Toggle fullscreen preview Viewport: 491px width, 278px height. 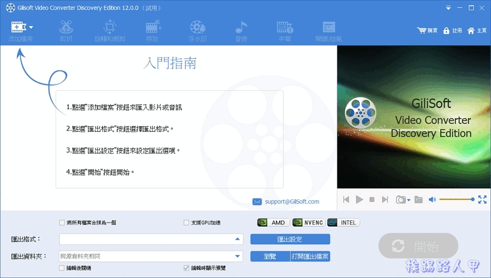pos(482,199)
